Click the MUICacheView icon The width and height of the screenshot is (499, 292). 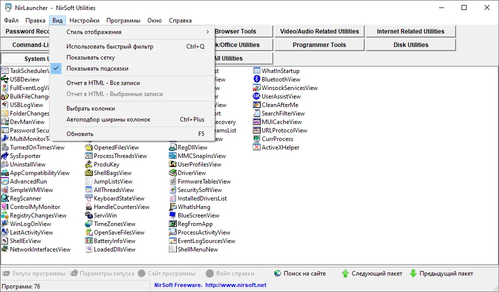pos(257,122)
